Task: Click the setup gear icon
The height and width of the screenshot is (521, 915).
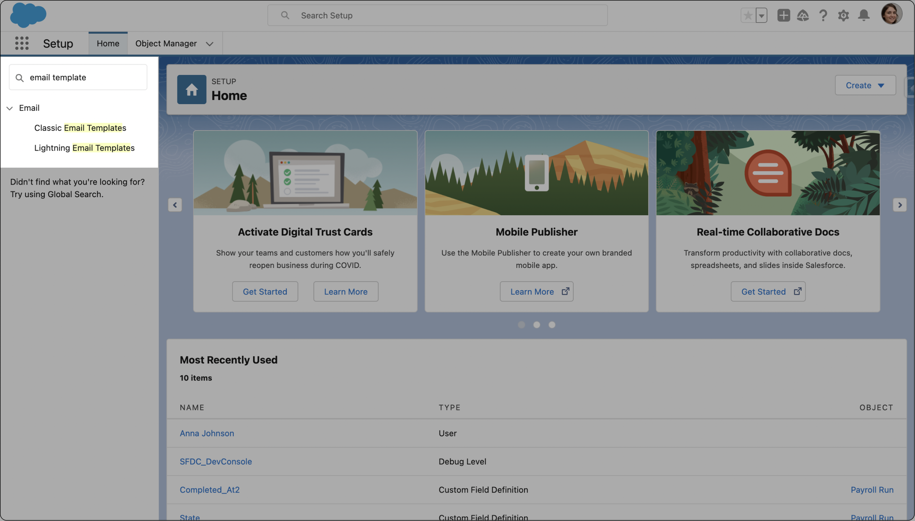Action: tap(843, 15)
